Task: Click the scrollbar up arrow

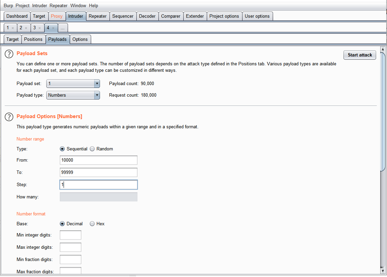Action: tap(383, 49)
